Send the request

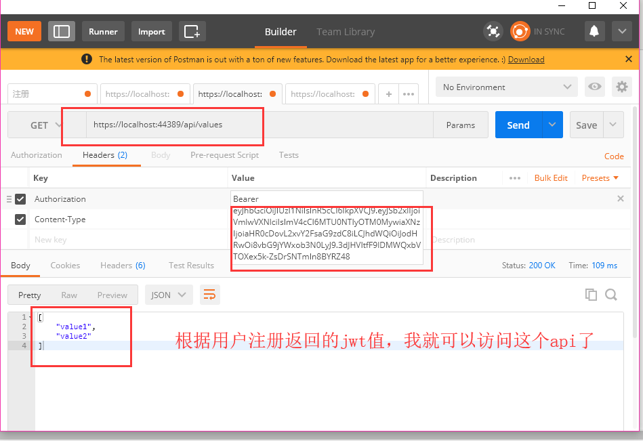518,125
